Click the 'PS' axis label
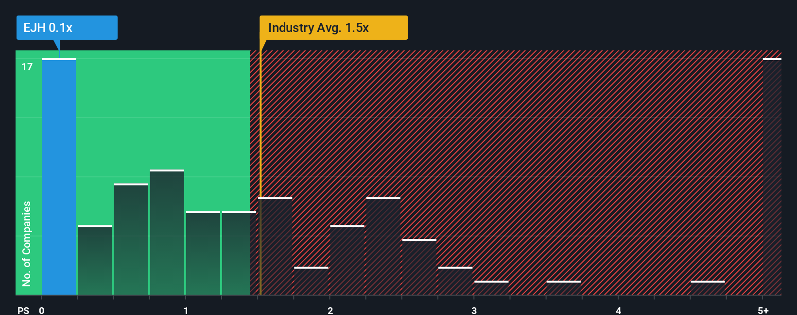This screenshot has height=315, width=797. 23,311
